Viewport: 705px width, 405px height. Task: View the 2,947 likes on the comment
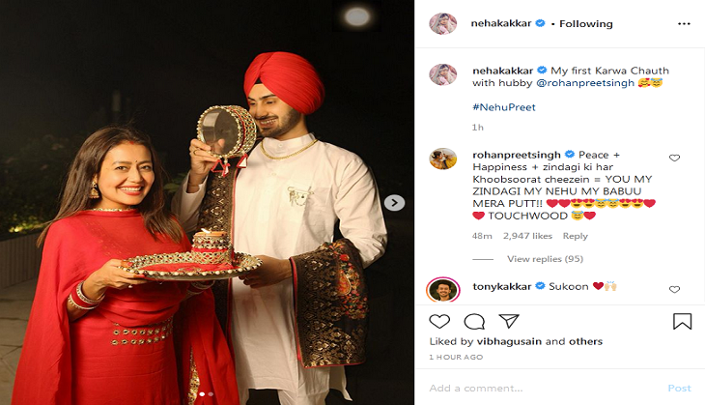click(x=527, y=236)
